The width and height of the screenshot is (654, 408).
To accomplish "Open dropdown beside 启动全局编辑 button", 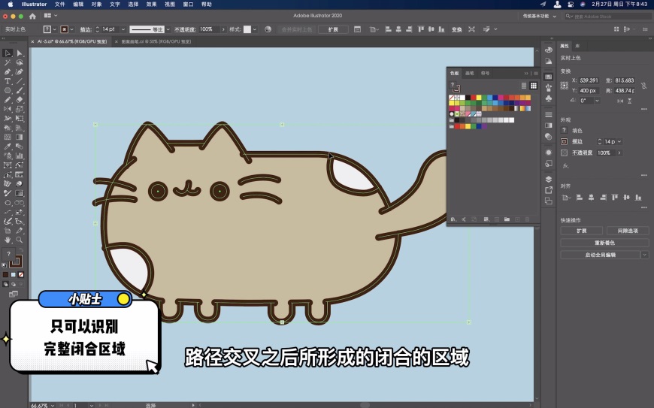I will [645, 255].
